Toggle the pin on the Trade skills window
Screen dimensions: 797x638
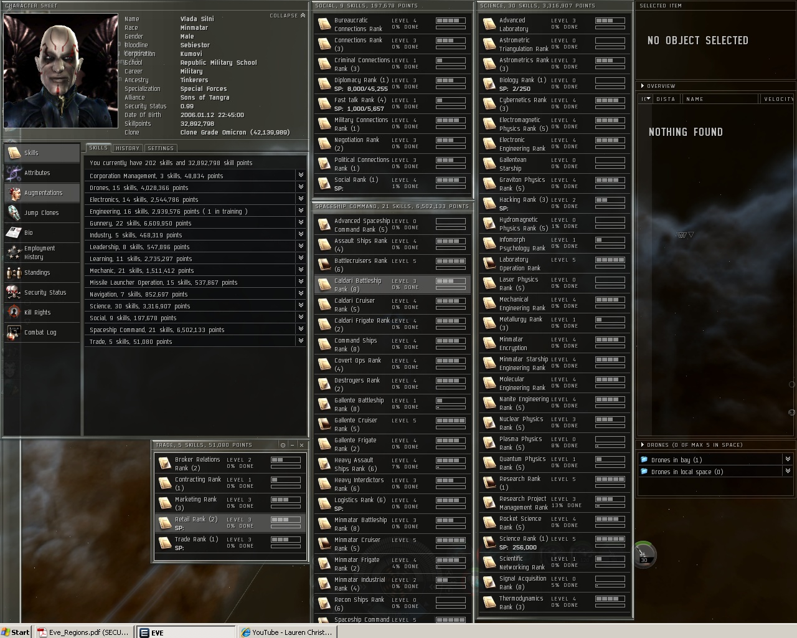283,445
